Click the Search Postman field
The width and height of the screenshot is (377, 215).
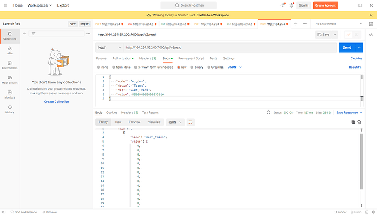pos(188,5)
